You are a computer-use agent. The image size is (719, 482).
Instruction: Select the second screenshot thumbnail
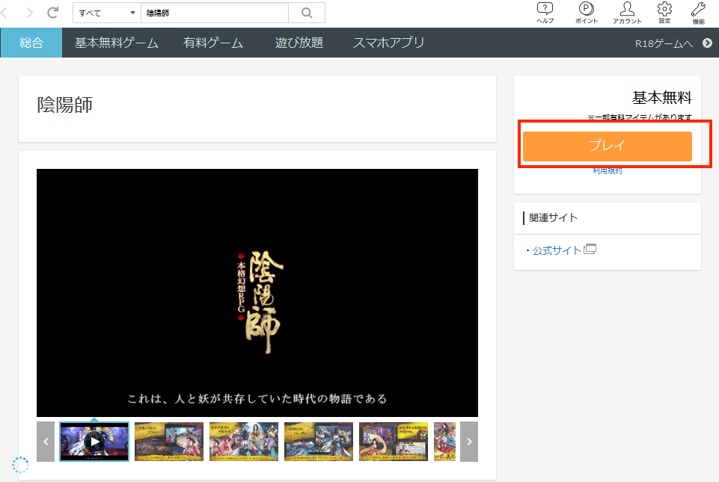tap(169, 442)
